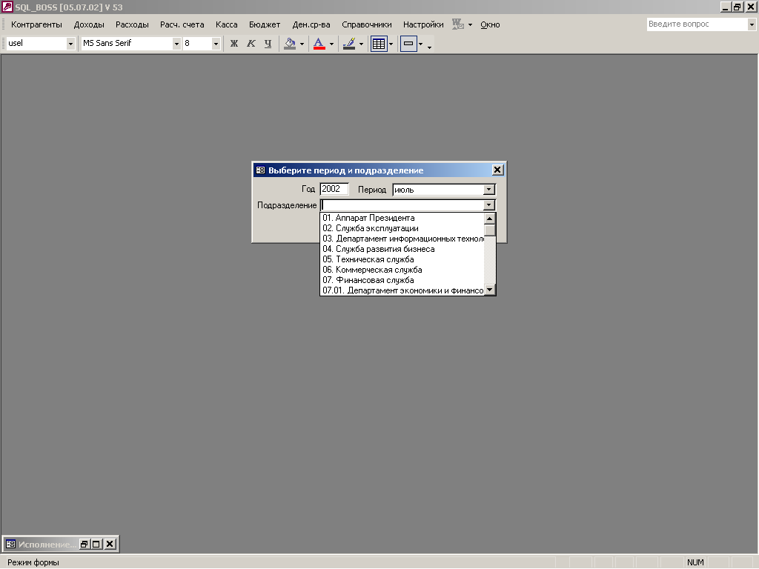Image resolution: width=759 pixels, height=569 pixels.
Task: Open the usel object selector dropdown
Action: (71, 44)
